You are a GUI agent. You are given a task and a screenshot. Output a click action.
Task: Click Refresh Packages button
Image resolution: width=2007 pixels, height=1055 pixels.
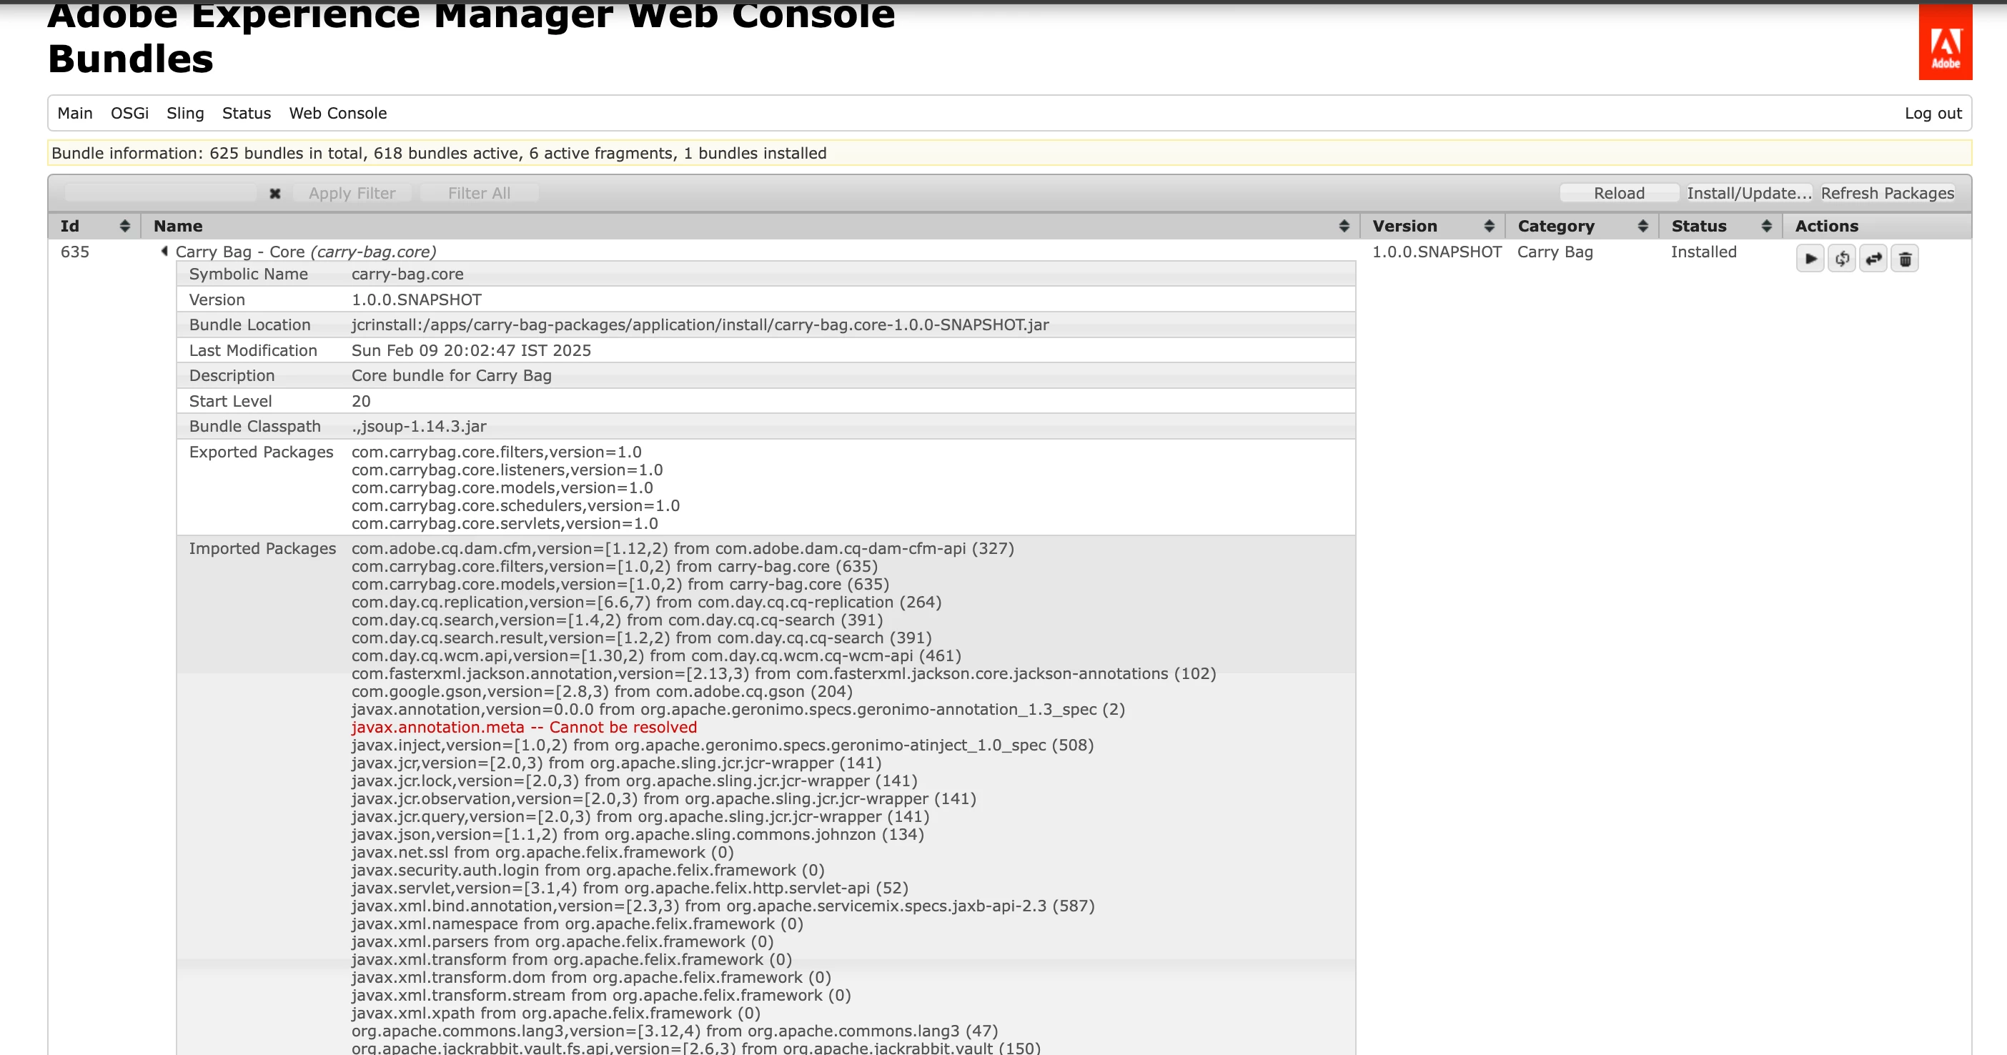[1886, 193]
